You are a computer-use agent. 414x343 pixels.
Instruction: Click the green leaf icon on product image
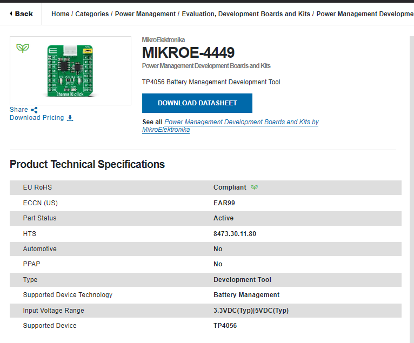click(x=23, y=48)
